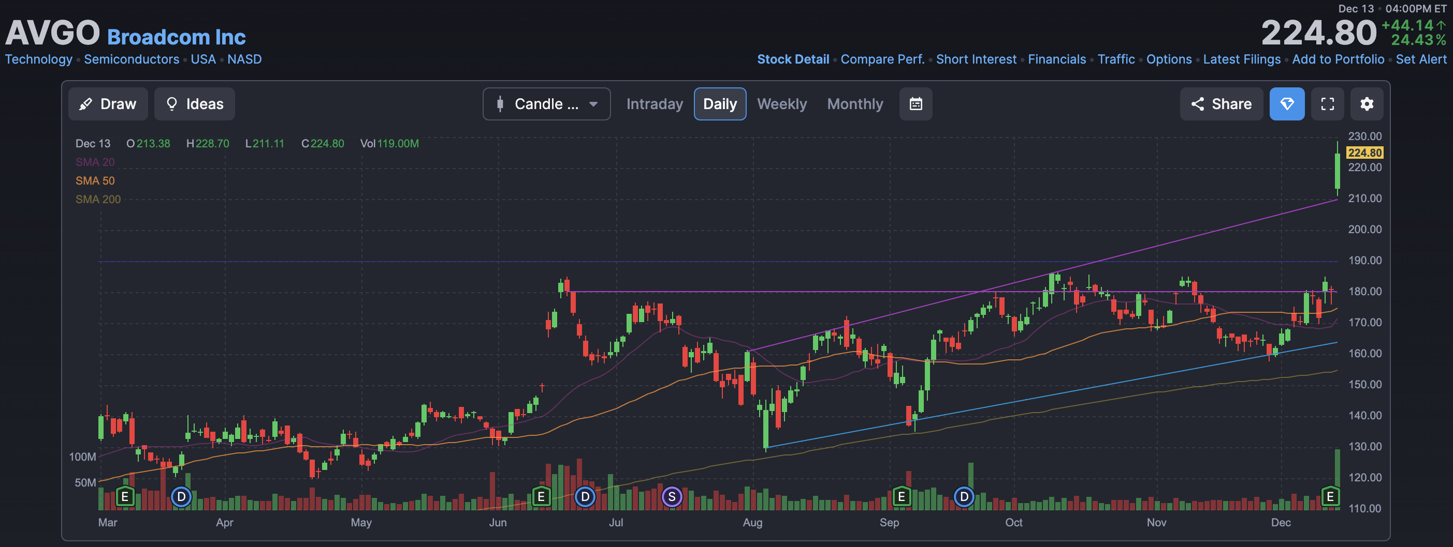Open the Semiconductors industry link
The height and width of the screenshot is (547, 1453).
(x=132, y=59)
